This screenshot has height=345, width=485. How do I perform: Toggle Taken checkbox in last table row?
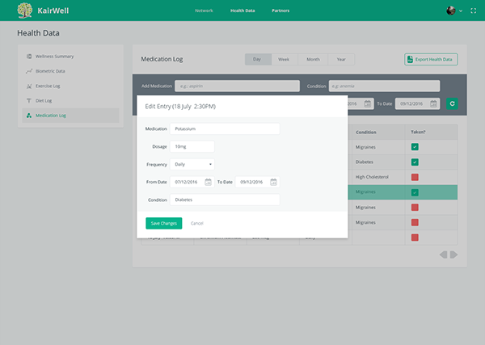(x=415, y=238)
